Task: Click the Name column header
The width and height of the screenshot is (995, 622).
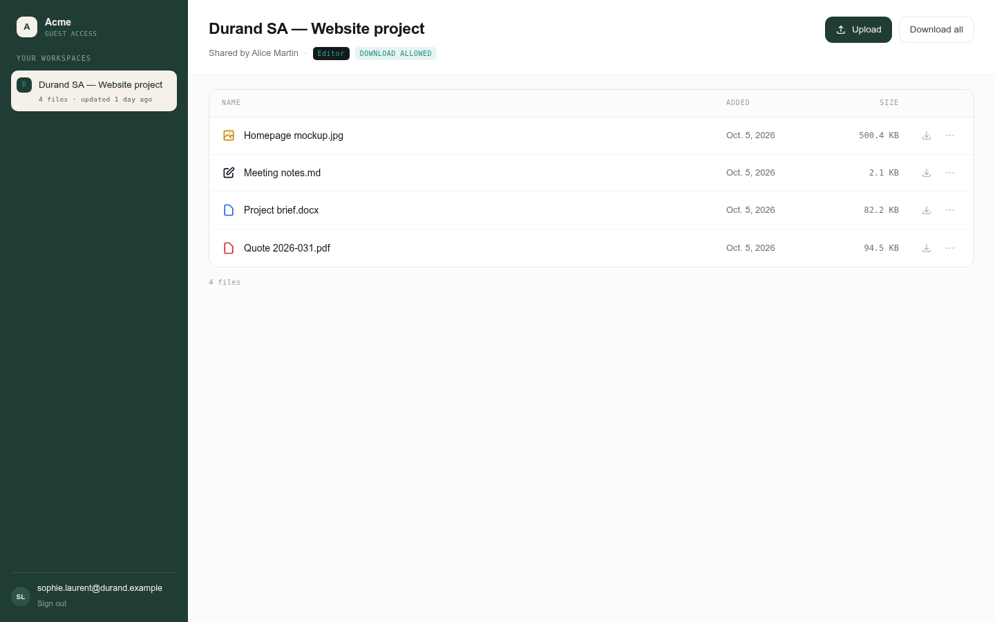Action: 231,103
